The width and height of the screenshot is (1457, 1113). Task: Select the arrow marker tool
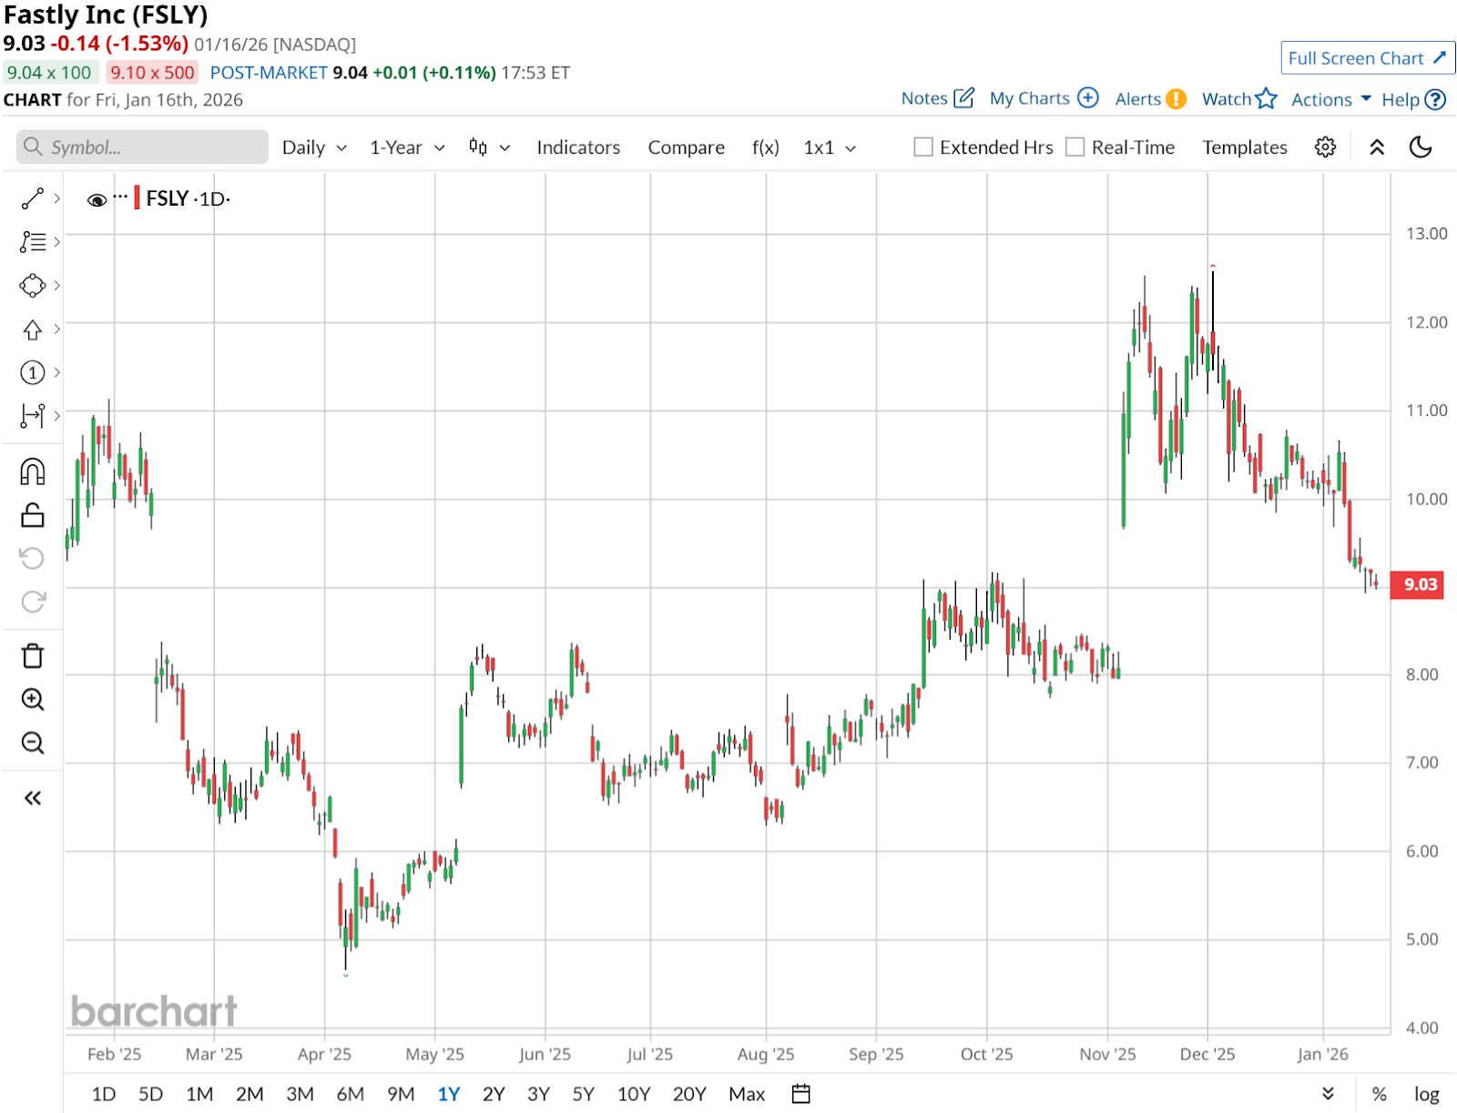[33, 329]
